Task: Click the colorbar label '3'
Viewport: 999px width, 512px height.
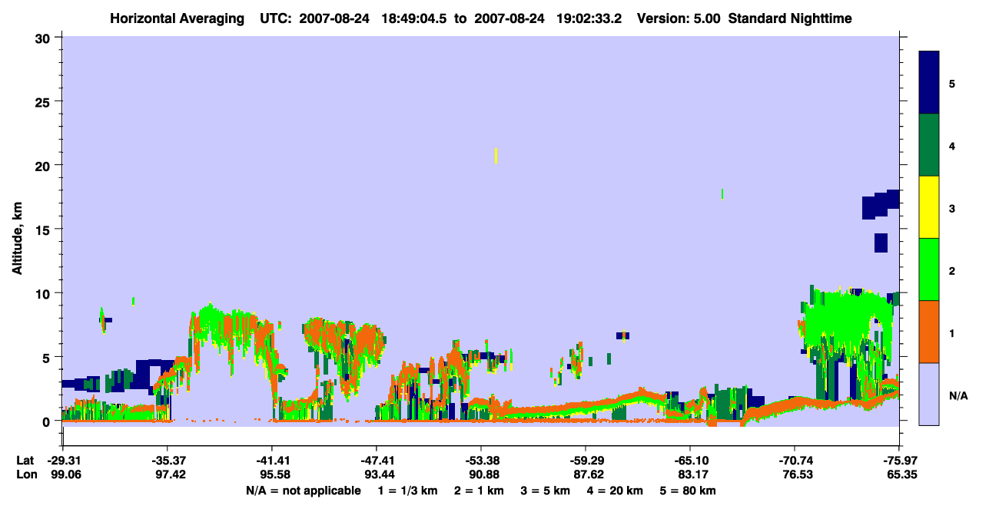Action: [x=952, y=208]
